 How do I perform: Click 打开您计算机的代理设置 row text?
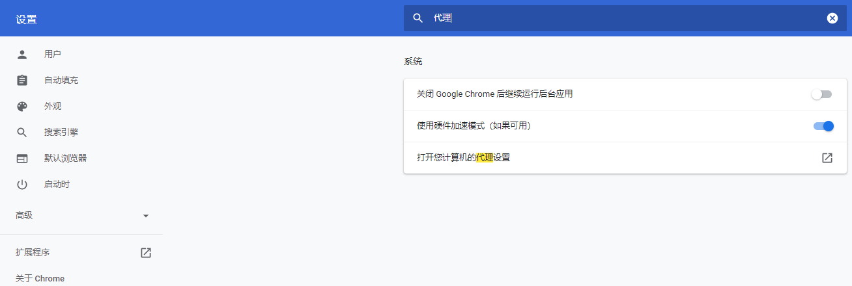[463, 157]
